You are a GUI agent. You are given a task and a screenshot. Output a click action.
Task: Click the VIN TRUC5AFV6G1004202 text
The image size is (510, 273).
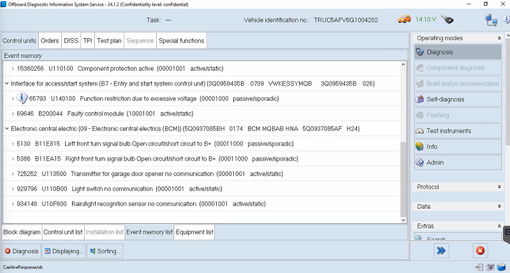click(346, 20)
